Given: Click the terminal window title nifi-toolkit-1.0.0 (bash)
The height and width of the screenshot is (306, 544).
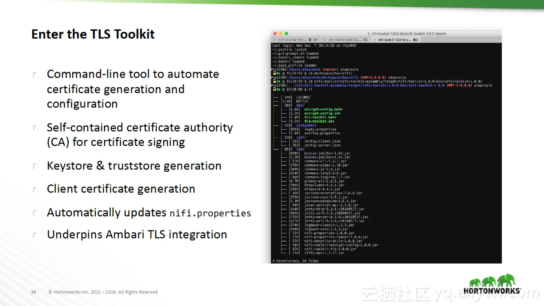Looking at the screenshot, I should click(407, 34).
